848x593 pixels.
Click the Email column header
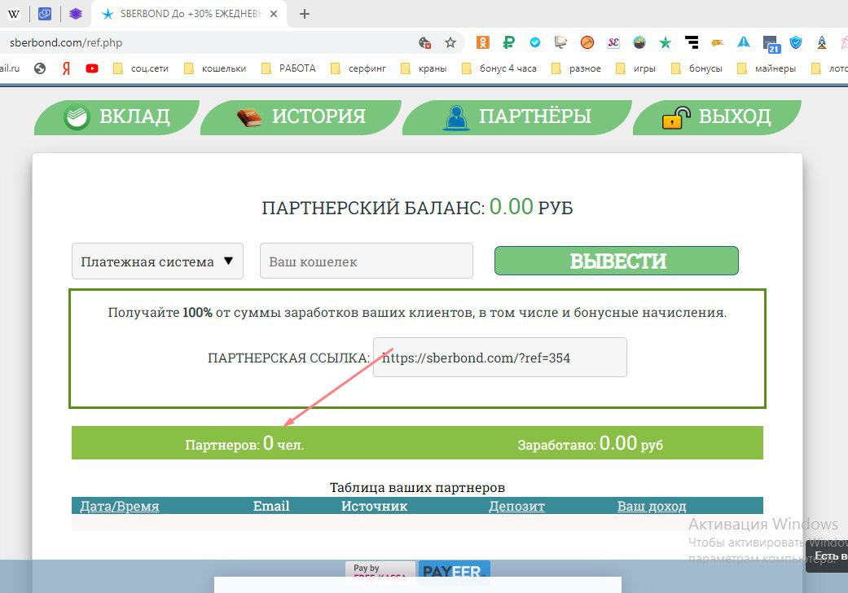coord(271,506)
